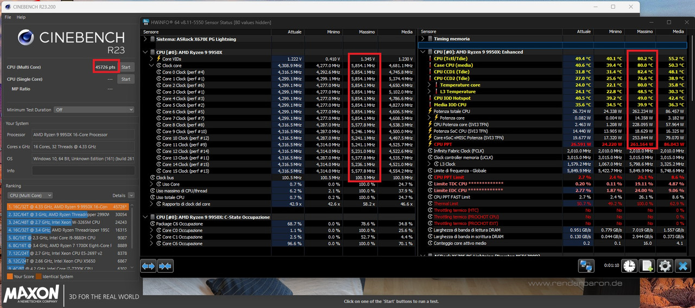Expand the Temperature core row
This screenshot has height=308, width=695.
pyautogui.click(x=429, y=85)
